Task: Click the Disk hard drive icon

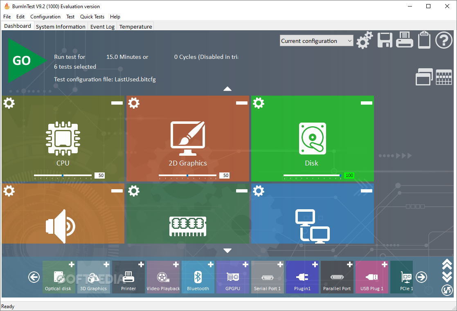Action: [313, 138]
